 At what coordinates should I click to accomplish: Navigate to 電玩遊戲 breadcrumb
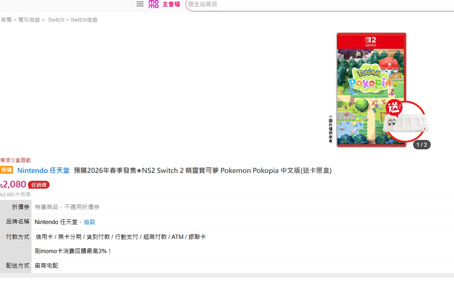point(29,20)
